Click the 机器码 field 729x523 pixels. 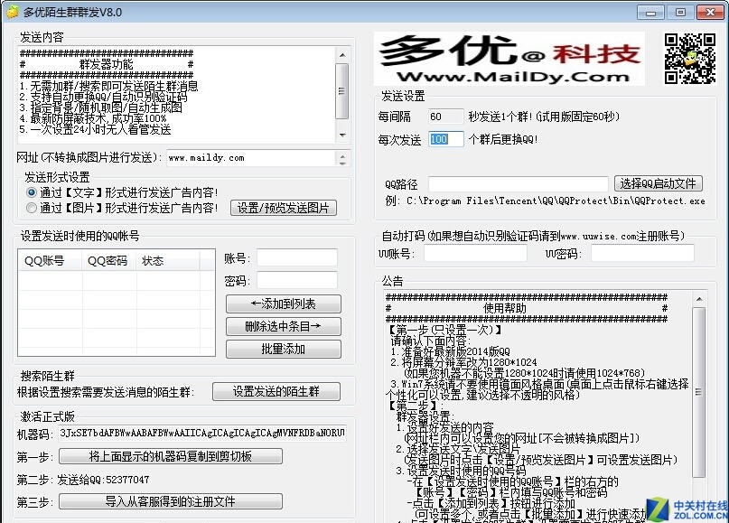[x=202, y=434]
